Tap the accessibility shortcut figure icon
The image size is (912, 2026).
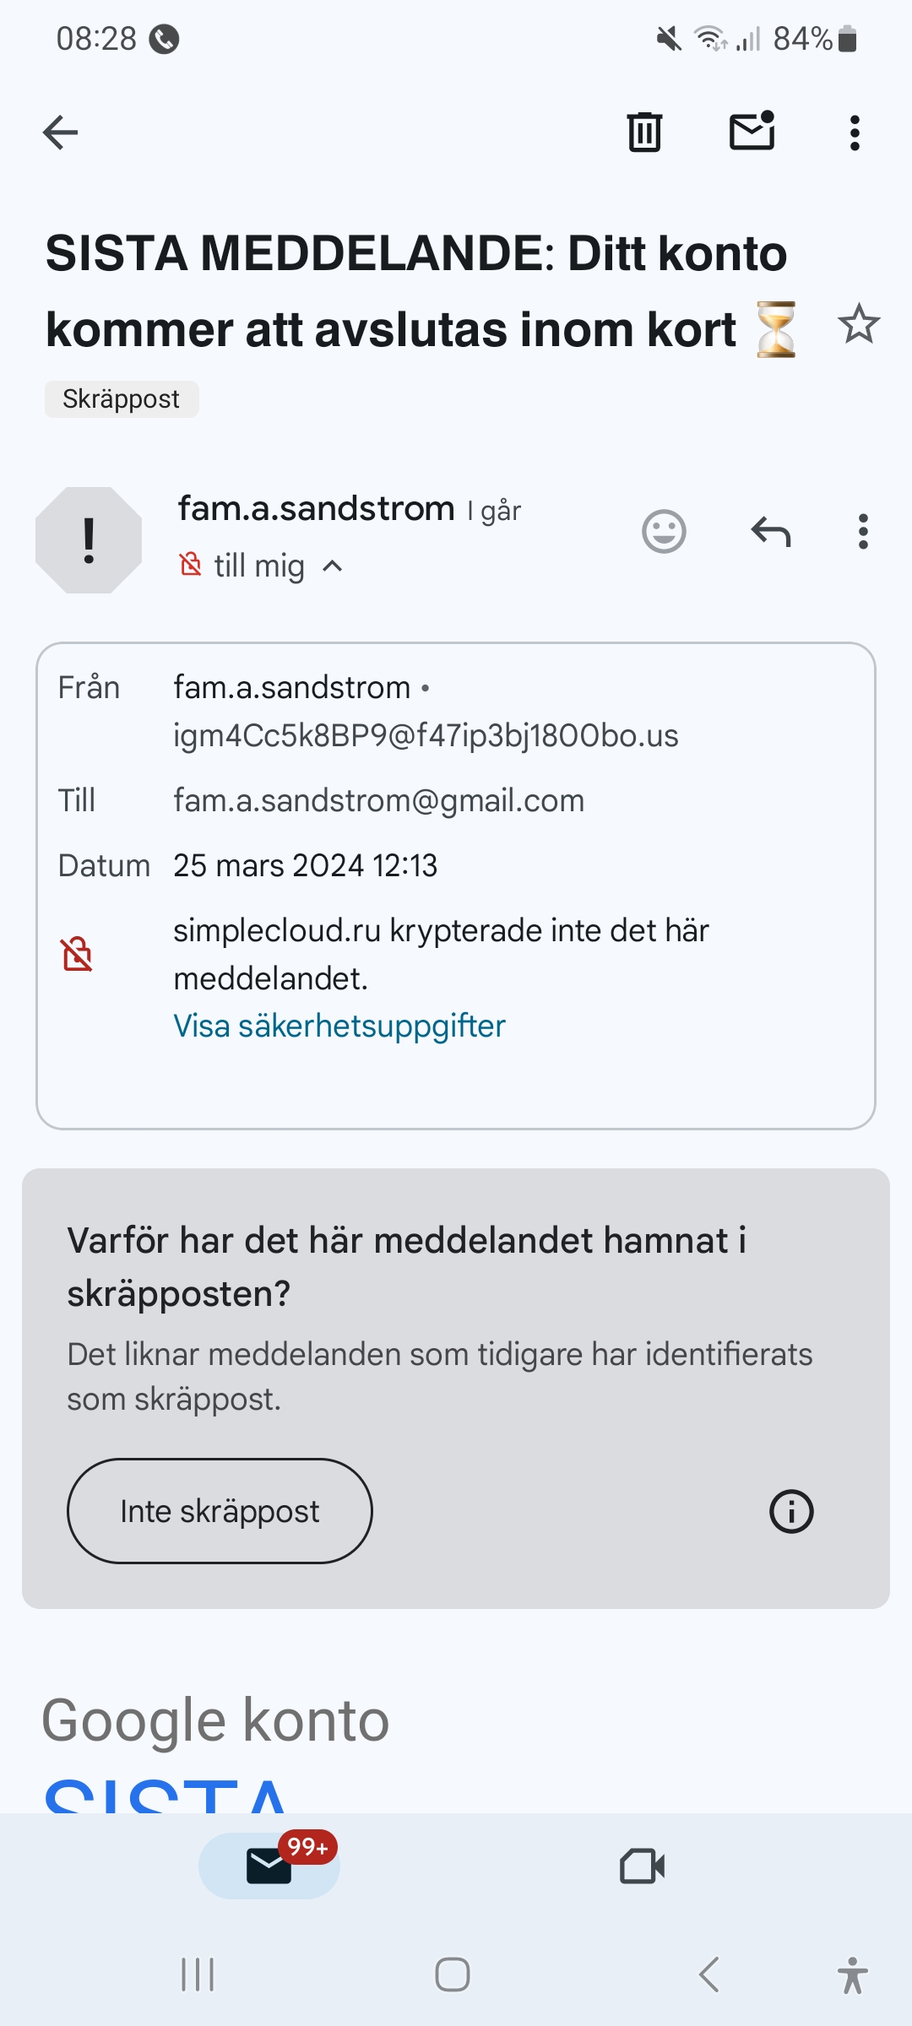tap(852, 1975)
